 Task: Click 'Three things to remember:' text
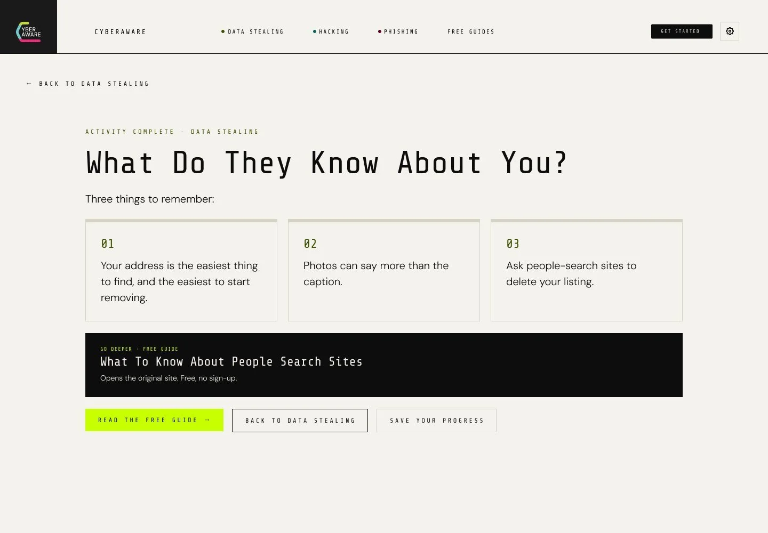tap(150, 199)
